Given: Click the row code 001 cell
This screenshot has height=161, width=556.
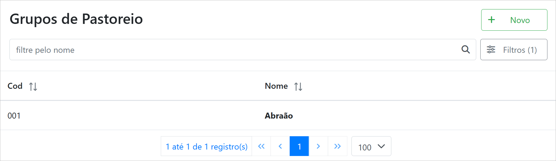Looking at the screenshot, I should (x=14, y=116).
